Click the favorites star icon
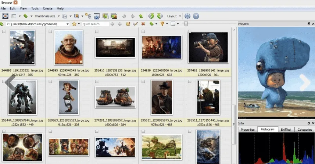315x164 pixels. (74, 24)
